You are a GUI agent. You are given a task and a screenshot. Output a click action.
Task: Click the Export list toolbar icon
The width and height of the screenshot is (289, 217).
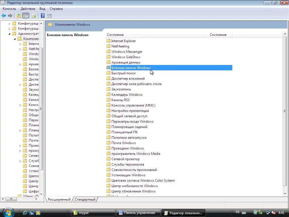[x=34, y=16]
